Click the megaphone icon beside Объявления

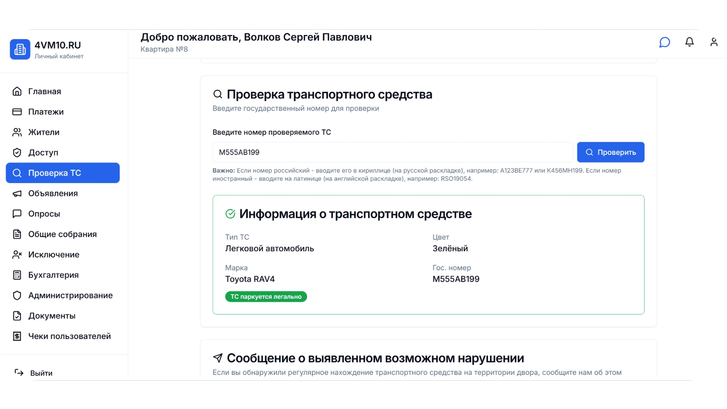pos(17,193)
